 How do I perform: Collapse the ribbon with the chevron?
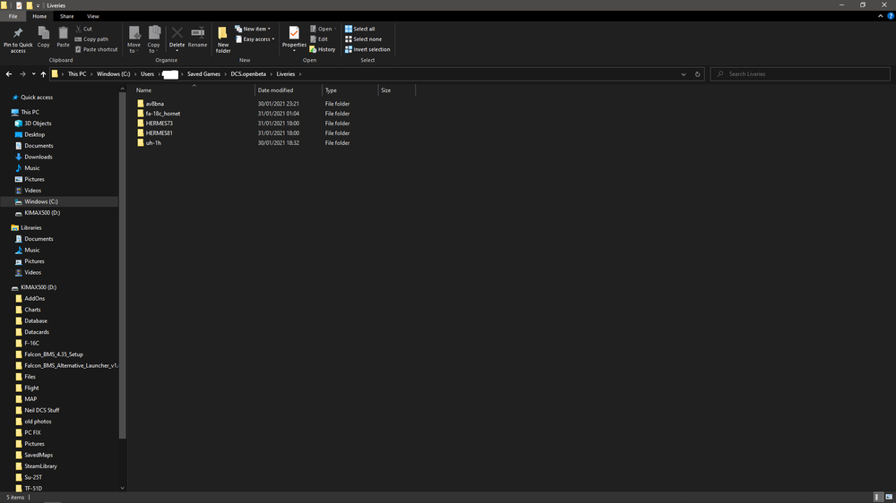(x=880, y=16)
